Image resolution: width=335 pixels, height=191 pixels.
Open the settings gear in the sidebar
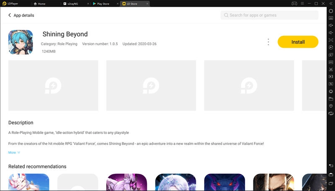331,11
